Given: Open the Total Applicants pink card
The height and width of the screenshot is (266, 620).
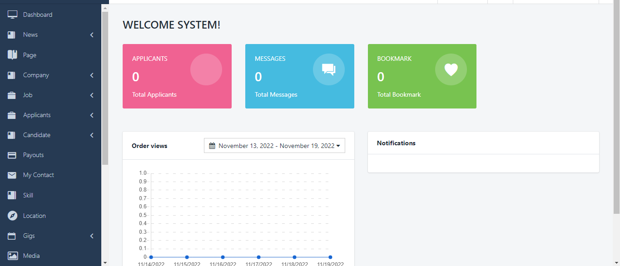Looking at the screenshot, I should [x=177, y=76].
